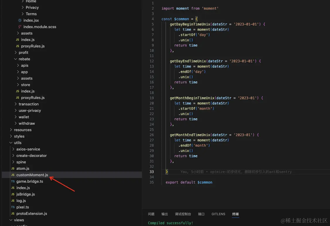Switch to 问题 panel tab
The image size is (330, 226).
(151, 214)
